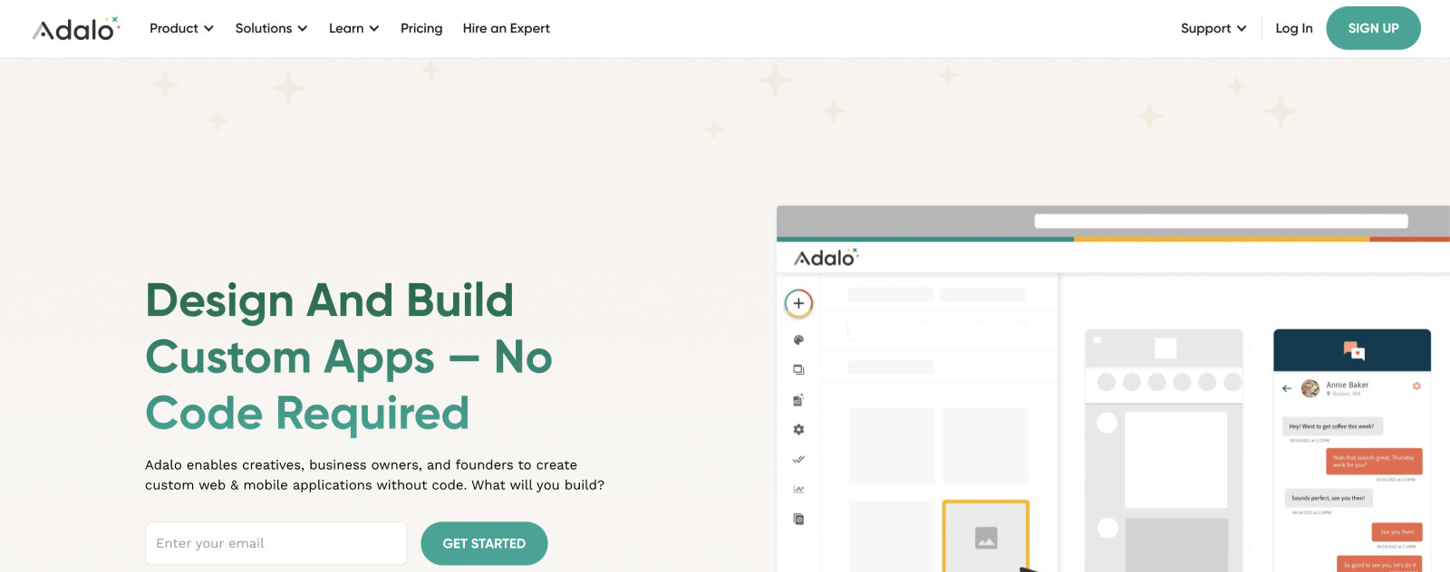Go to Hire an Expert
The image size is (1450, 572).
pyautogui.click(x=506, y=28)
